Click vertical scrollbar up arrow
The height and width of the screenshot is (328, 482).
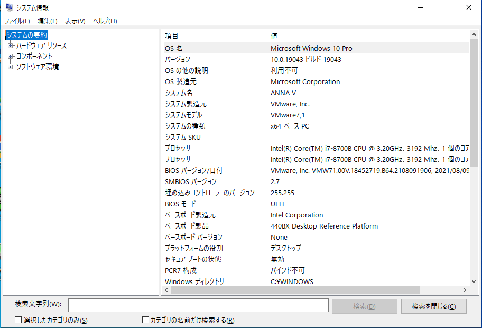pos(474,34)
